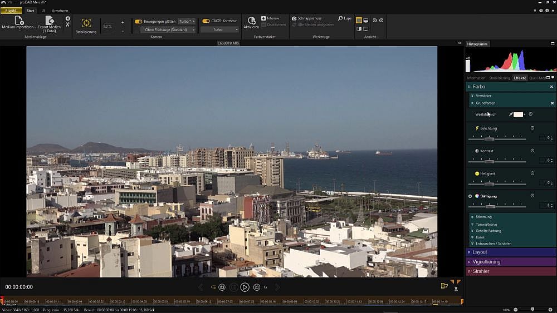Click the Medium importieren icon
557x313 pixels.
coord(18,21)
